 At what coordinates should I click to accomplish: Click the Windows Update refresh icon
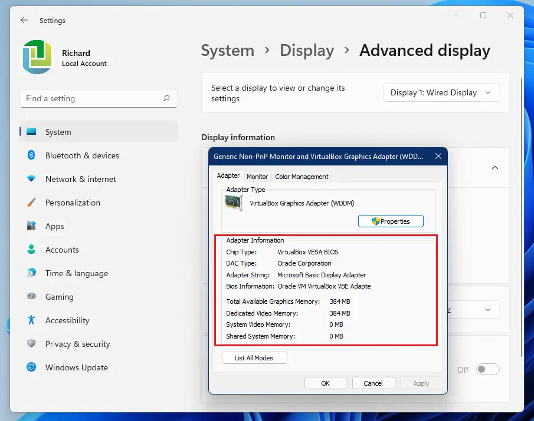[31, 367]
